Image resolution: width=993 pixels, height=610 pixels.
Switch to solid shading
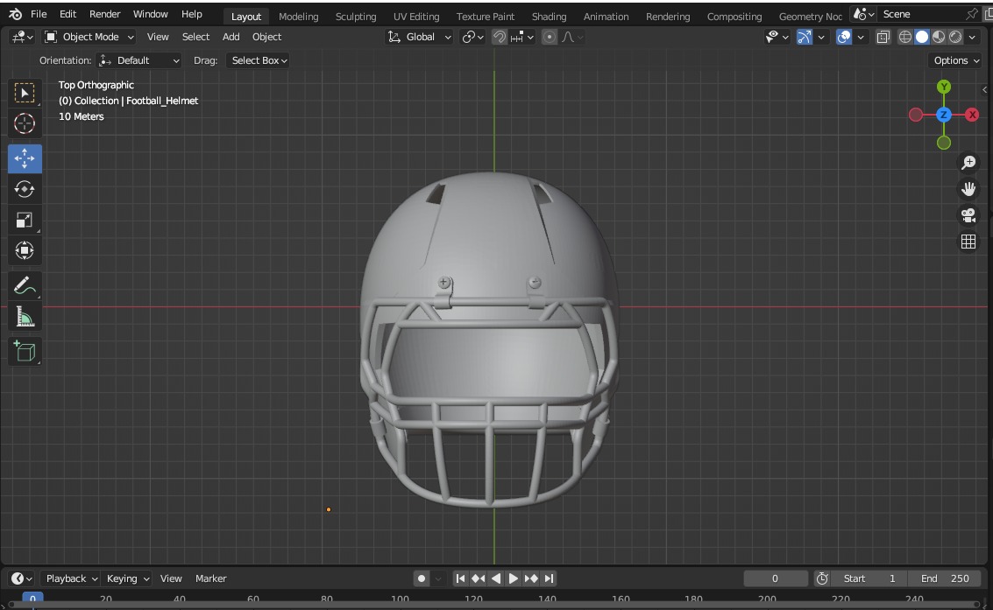922,38
